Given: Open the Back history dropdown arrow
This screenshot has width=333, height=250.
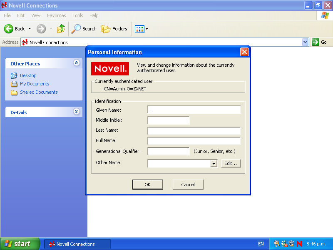Looking at the screenshot, I should click(x=30, y=29).
